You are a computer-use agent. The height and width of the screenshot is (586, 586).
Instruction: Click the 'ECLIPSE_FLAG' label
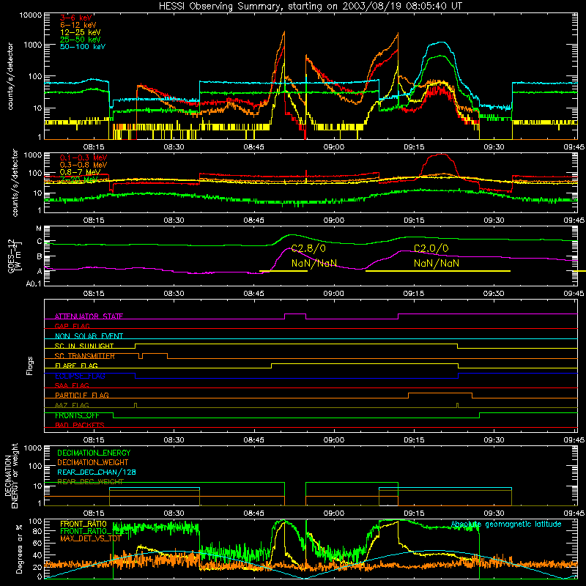(80, 376)
